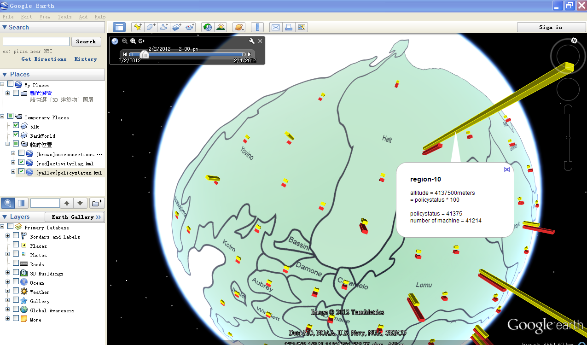
Task: Open time slider wrench options
Action: click(252, 41)
